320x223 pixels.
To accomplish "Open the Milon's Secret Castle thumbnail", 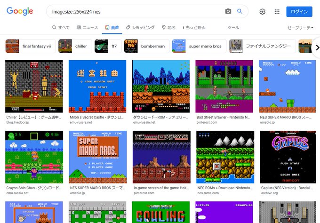I will [97, 86].
